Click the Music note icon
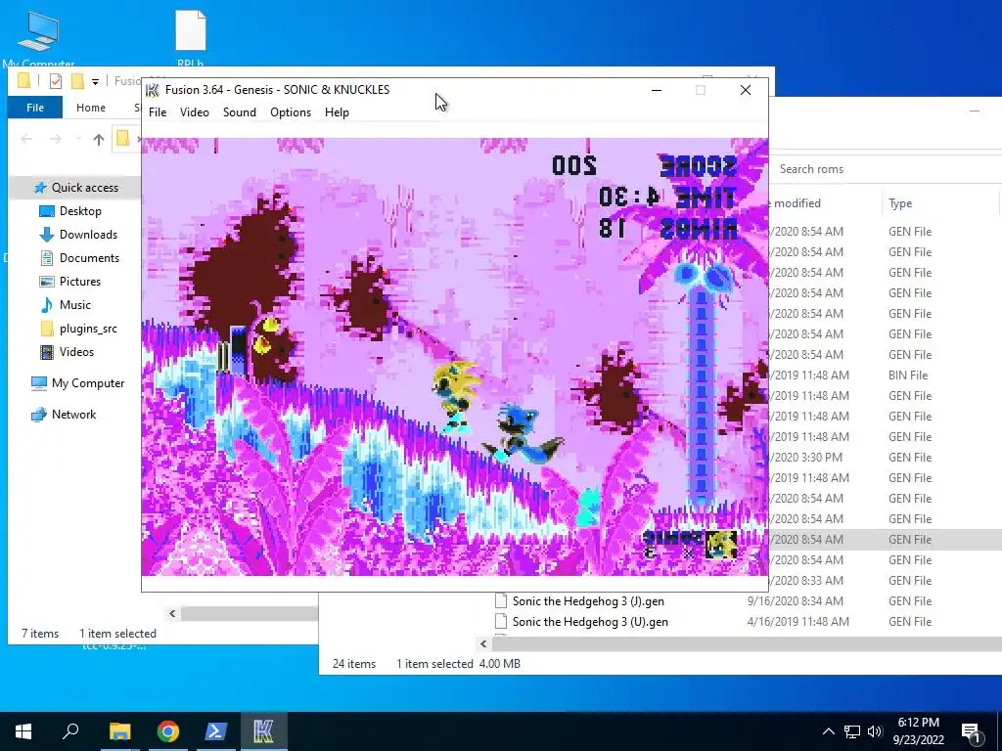The width and height of the screenshot is (1002, 751). tap(47, 305)
